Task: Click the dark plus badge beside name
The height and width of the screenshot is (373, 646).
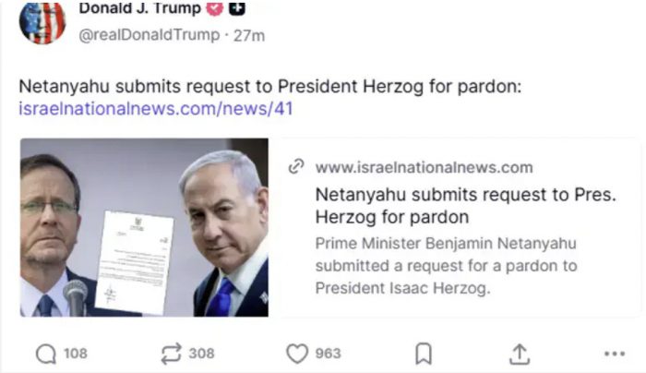Action: (x=237, y=7)
